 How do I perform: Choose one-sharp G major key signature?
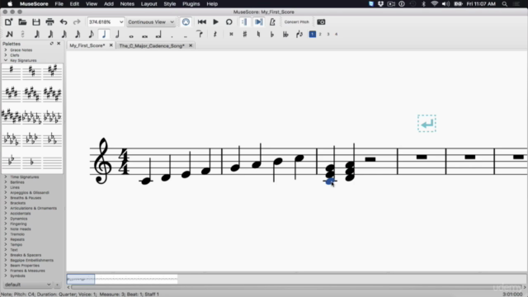[x=11, y=72]
